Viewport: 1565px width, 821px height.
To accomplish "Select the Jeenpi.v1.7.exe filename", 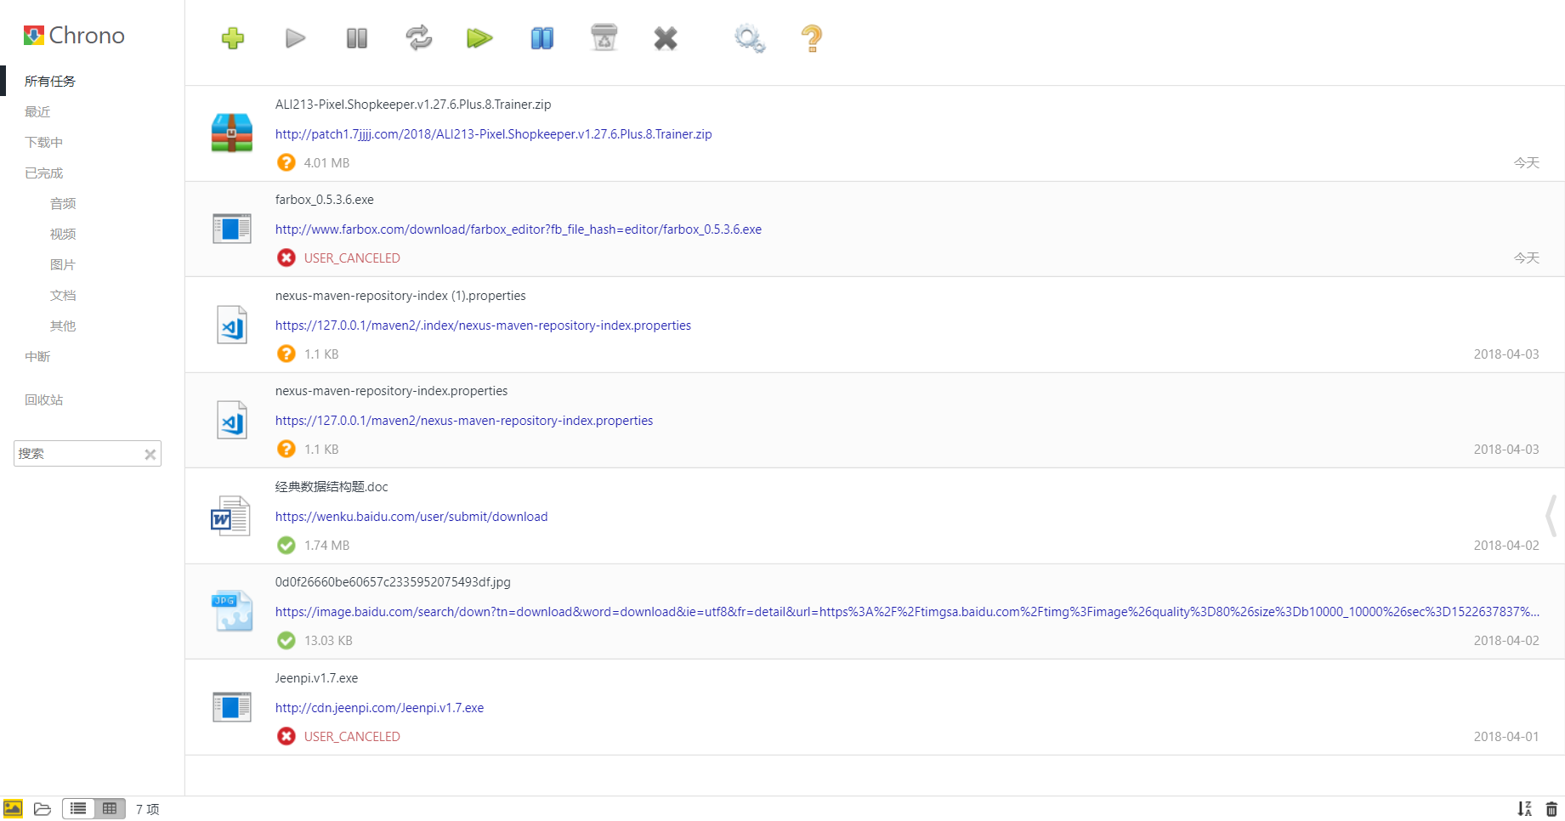I will click(316, 678).
